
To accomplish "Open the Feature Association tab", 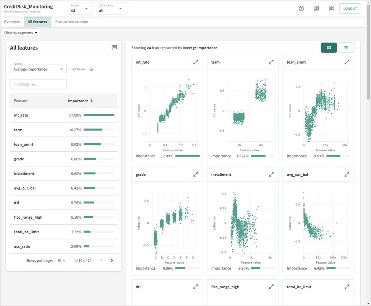I will pos(72,22).
